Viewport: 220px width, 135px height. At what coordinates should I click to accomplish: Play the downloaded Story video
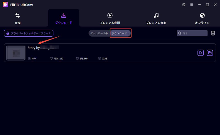coord(200,53)
